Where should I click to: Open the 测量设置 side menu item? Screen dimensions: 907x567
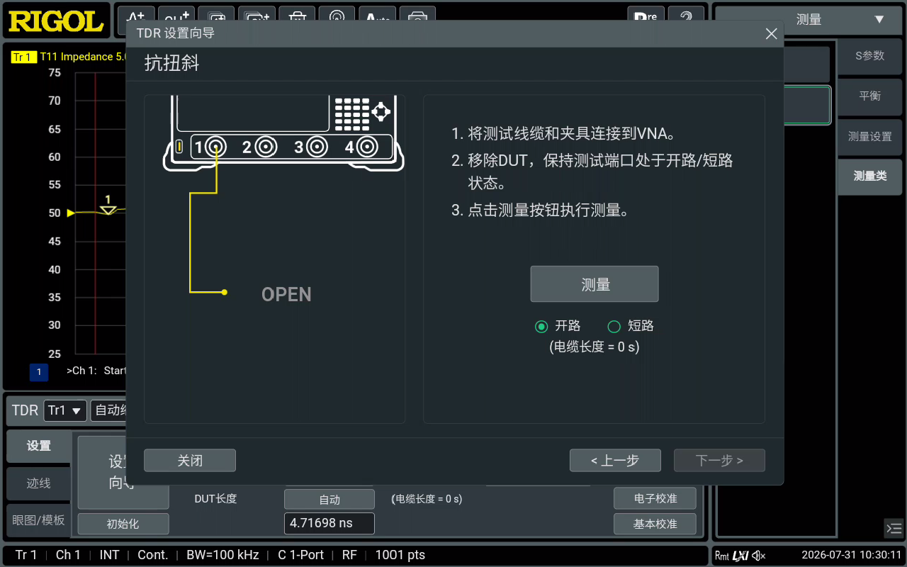(x=870, y=137)
